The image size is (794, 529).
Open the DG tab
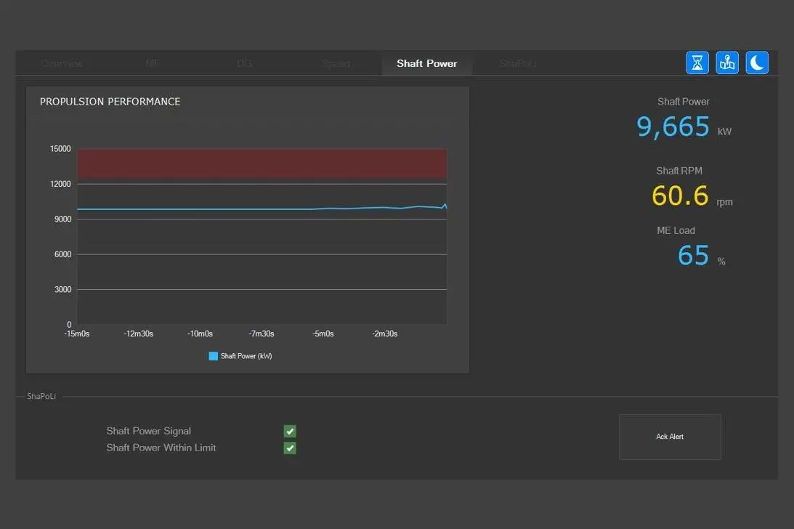click(x=244, y=63)
